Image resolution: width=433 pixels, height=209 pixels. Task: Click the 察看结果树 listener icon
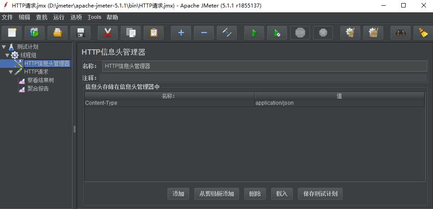pos(22,81)
